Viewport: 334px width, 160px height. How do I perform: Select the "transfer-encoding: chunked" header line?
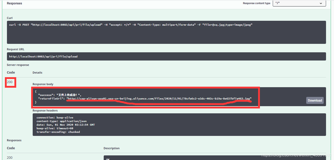coord(58,132)
